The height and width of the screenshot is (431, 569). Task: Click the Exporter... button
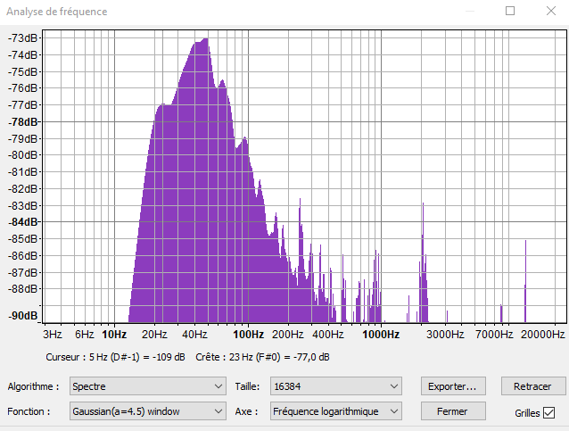pos(455,386)
